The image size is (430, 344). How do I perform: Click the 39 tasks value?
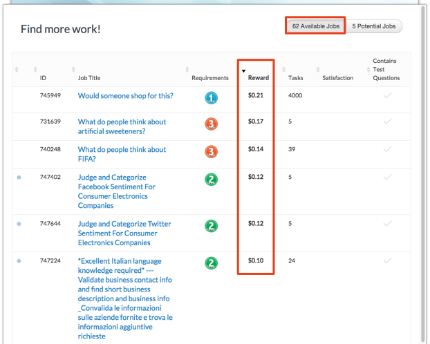[x=292, y=149]
